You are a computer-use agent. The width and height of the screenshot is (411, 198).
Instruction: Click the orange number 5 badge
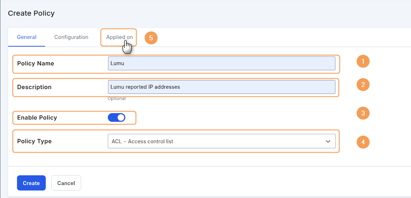coord(151,38)
